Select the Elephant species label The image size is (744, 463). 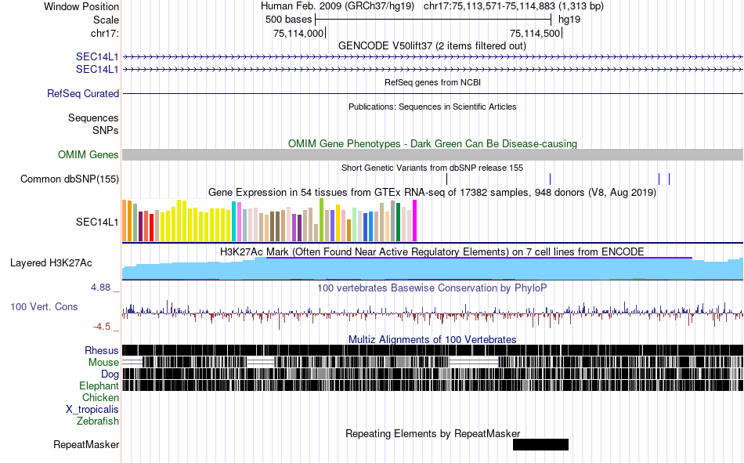click(x=99, y=385)
